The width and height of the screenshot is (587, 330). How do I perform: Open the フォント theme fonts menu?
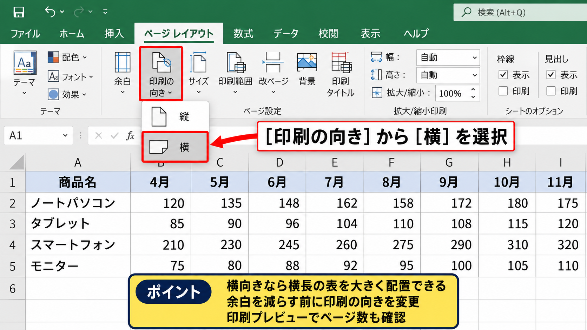point(71,76)
